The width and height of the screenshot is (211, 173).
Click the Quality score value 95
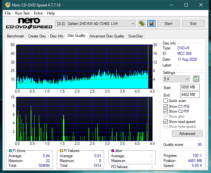pyautogui.click(x=200, y=145)
